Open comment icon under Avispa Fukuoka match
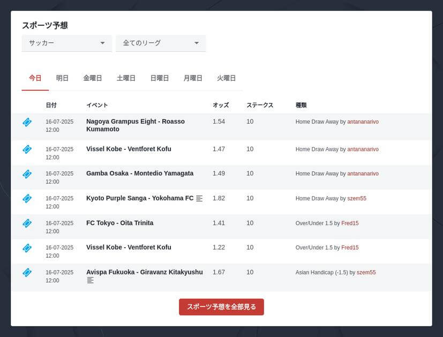443x337 pixels. pos(91,280)
